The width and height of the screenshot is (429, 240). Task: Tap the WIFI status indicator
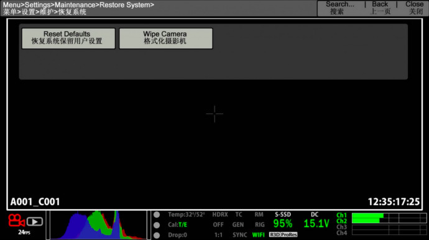[258, 234]
